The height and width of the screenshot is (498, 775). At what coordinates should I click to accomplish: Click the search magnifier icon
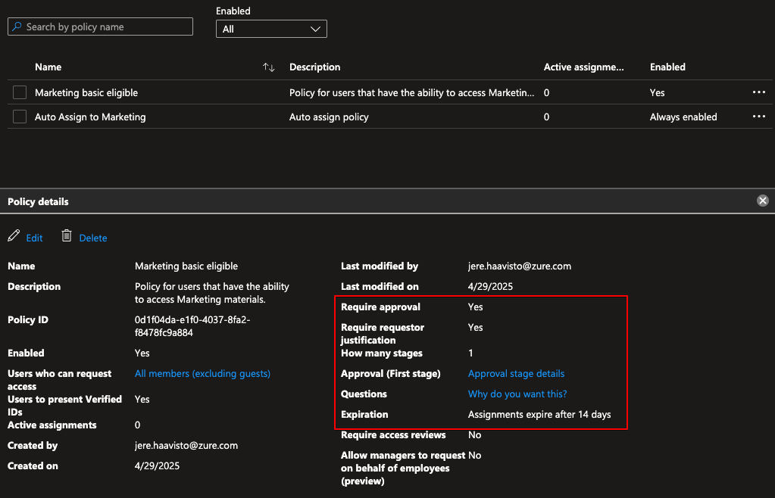pyautogui.click(x=17, y=27)
